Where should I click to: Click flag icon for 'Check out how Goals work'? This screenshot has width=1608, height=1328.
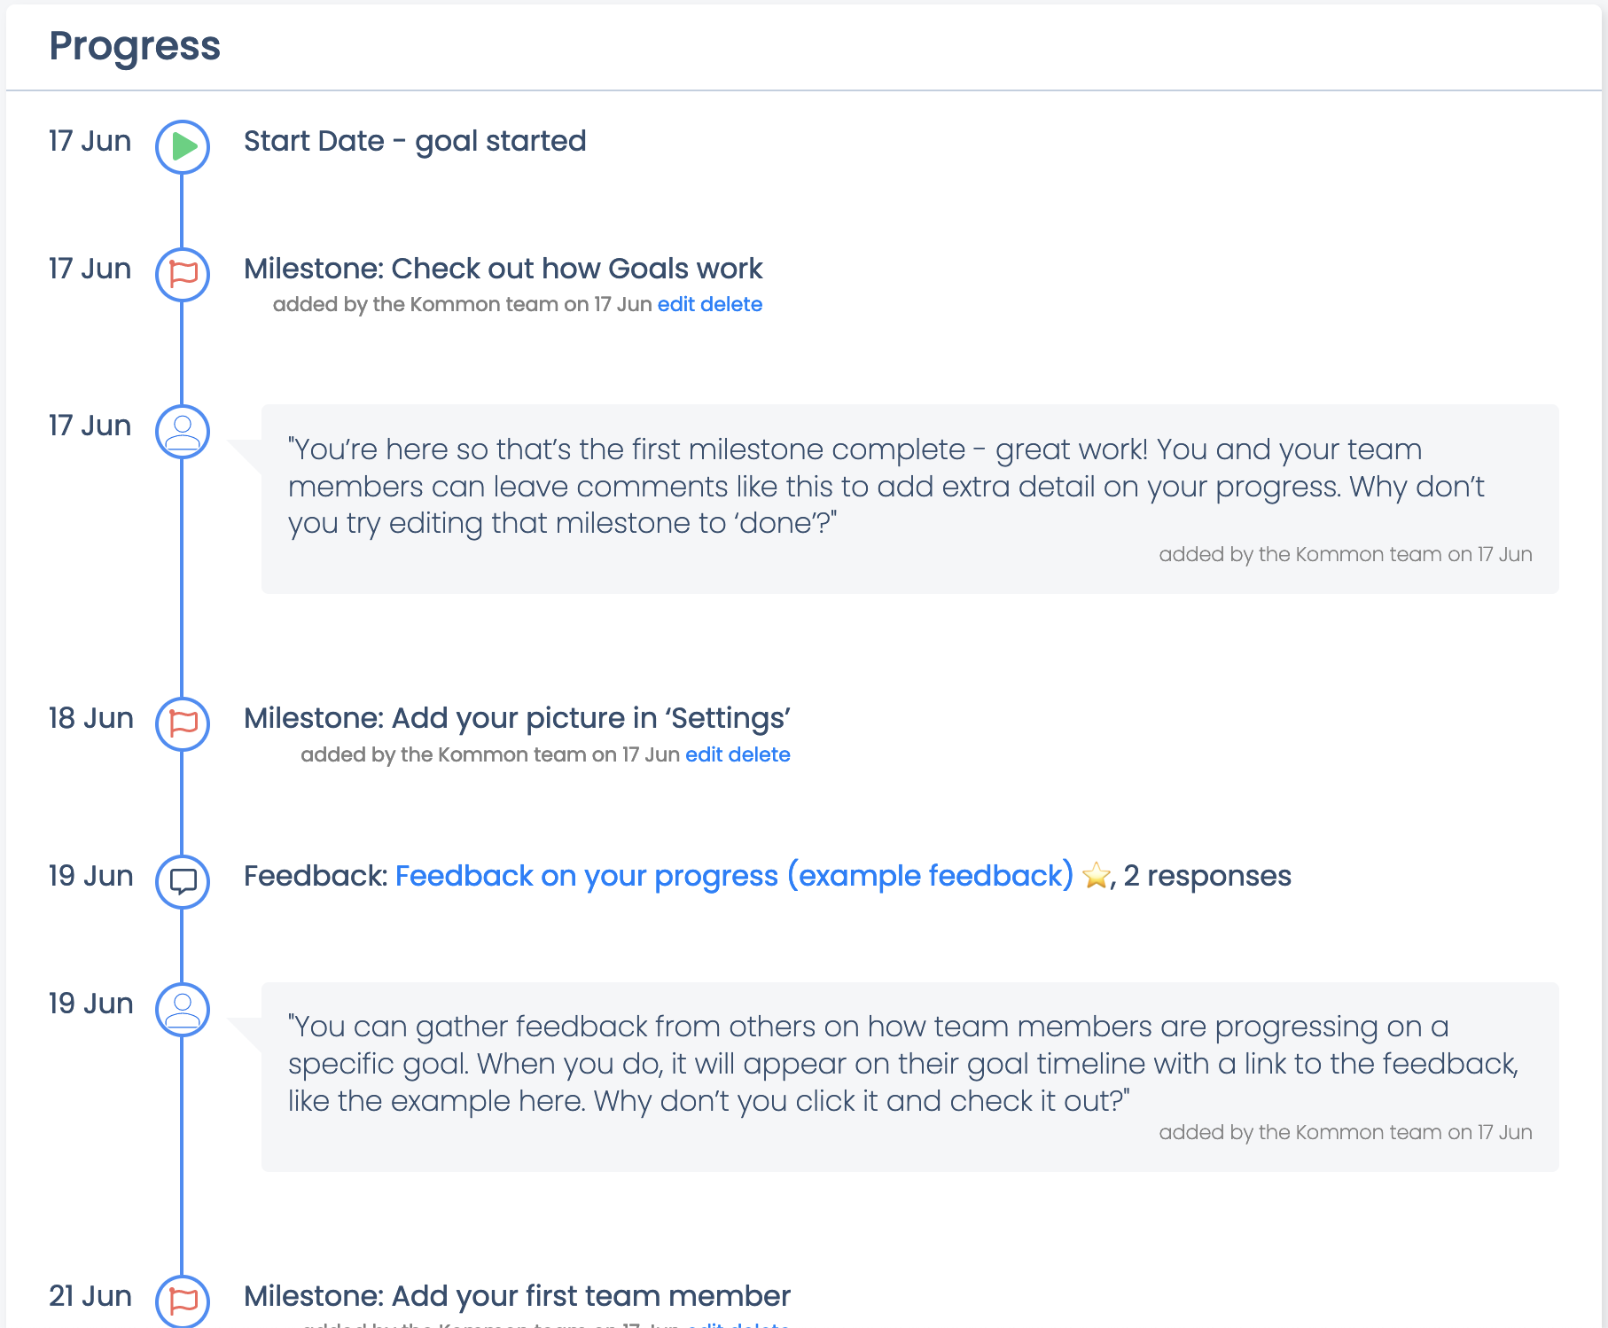coord(183,274)
